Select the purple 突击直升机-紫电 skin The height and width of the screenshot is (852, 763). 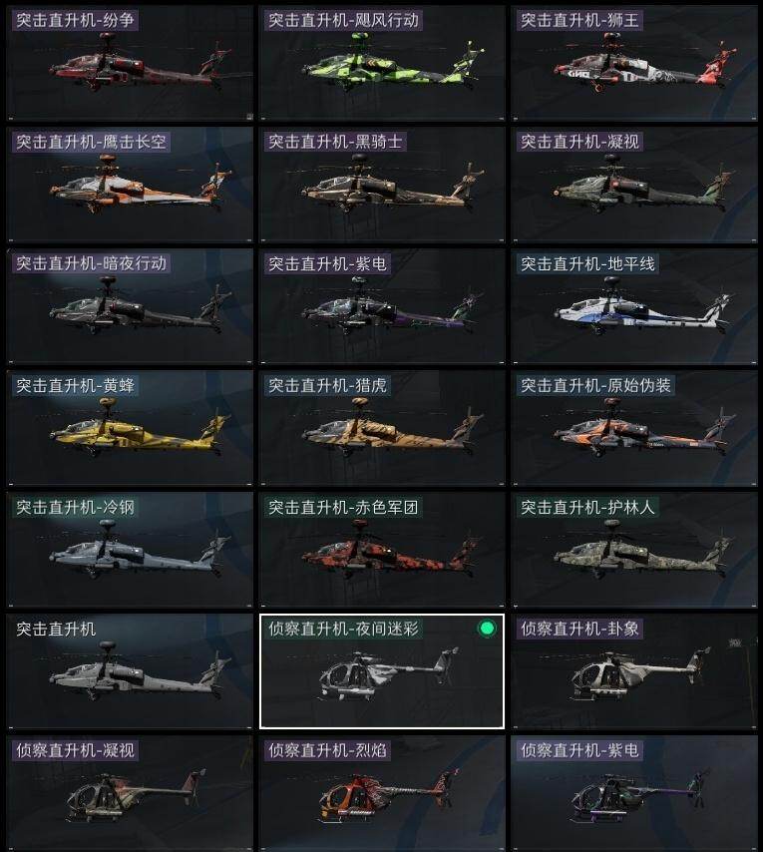[382, 306]
